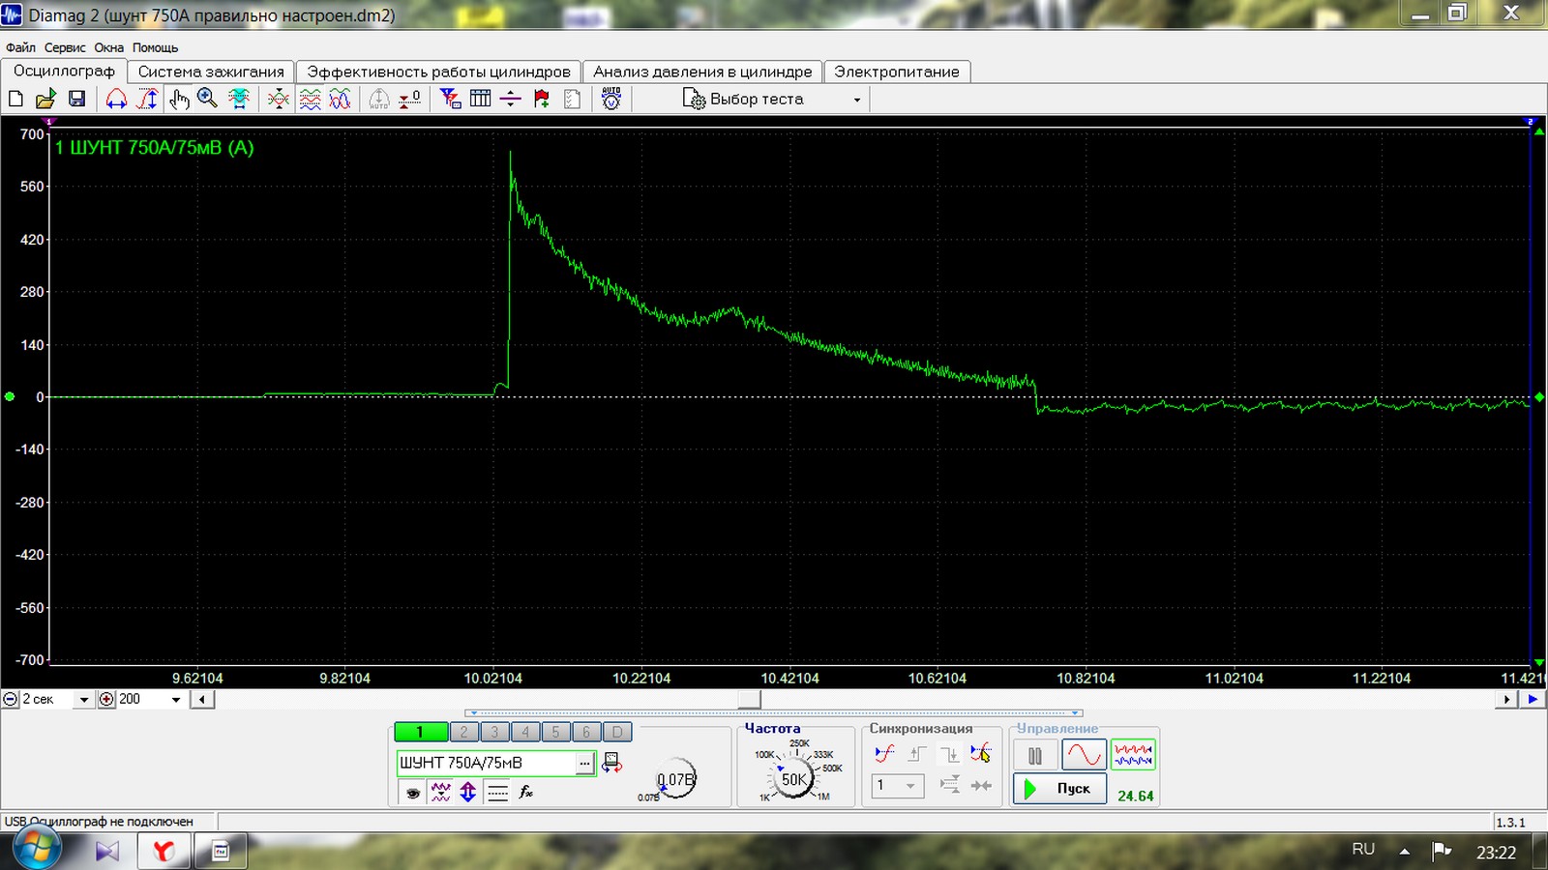Enable channel 6 button
The height and width of the screenshot is (870, 1548).
click(x=586, y=732)
